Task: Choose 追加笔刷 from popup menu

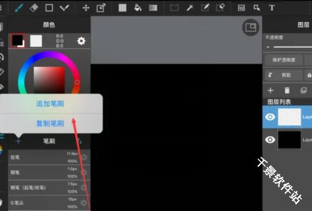Action: tap(50, 104)
